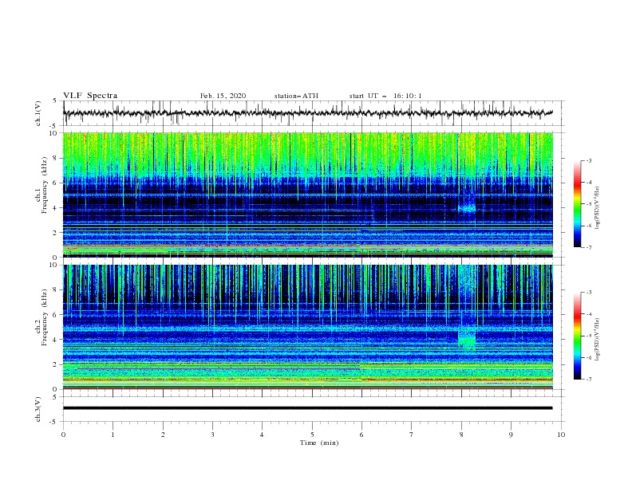Click time axis tick label "1"
This screenshot has height=488, width=632.
(x=113, y=435)
